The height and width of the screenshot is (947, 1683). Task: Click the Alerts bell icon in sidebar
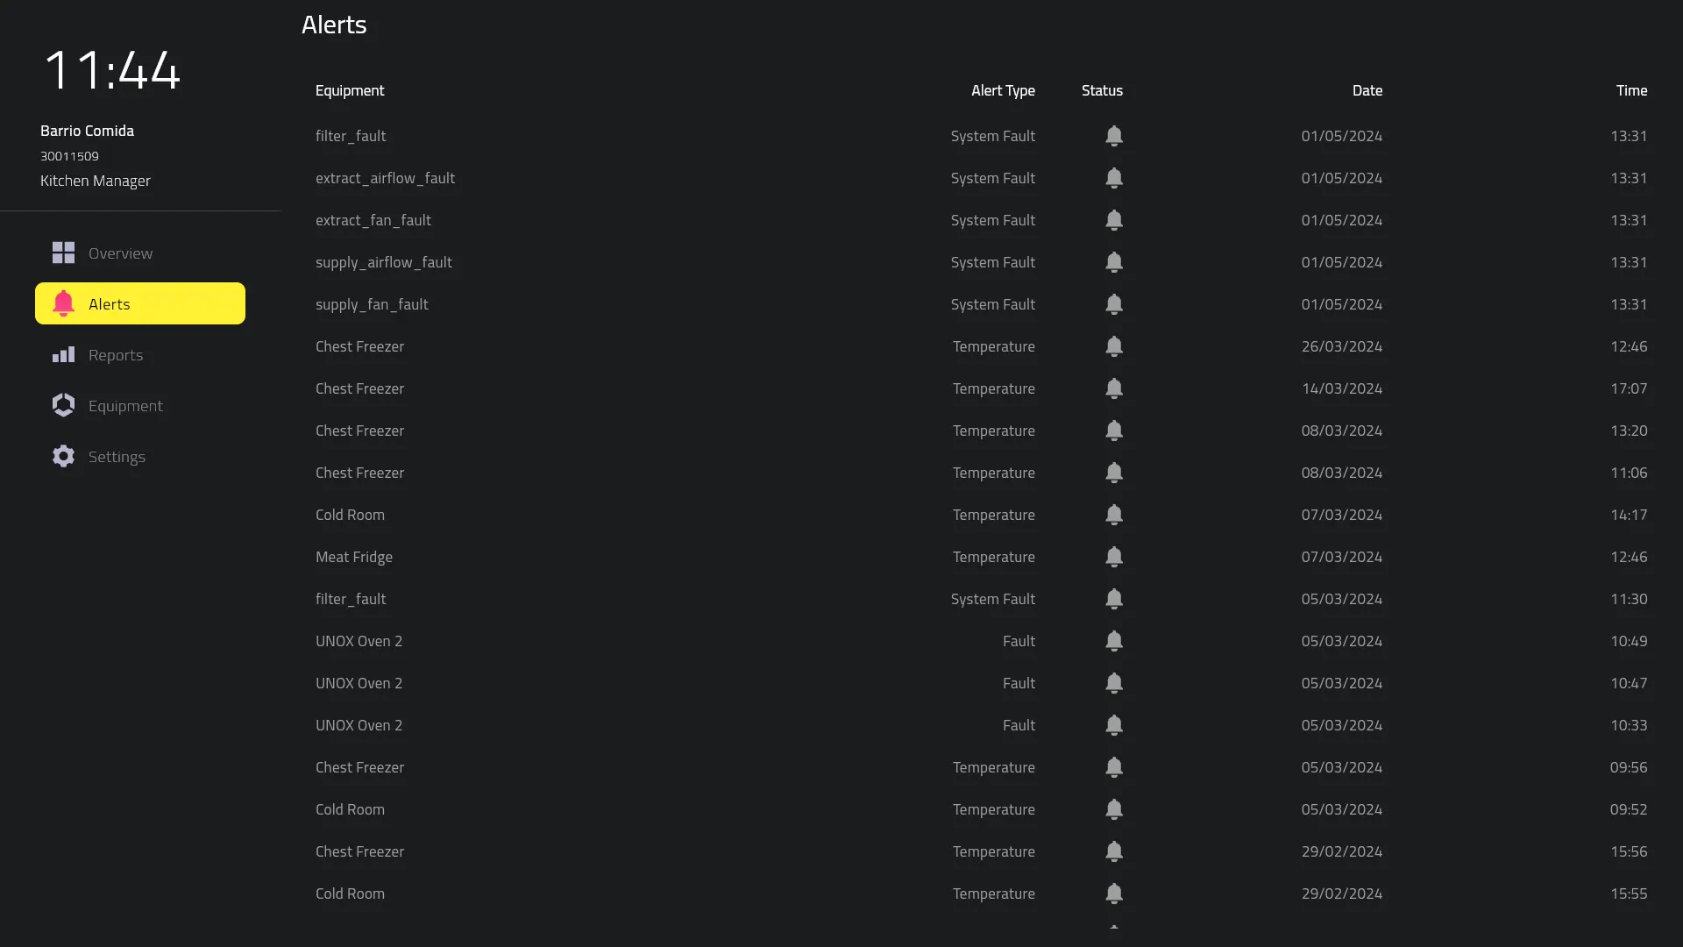point(62,303)
